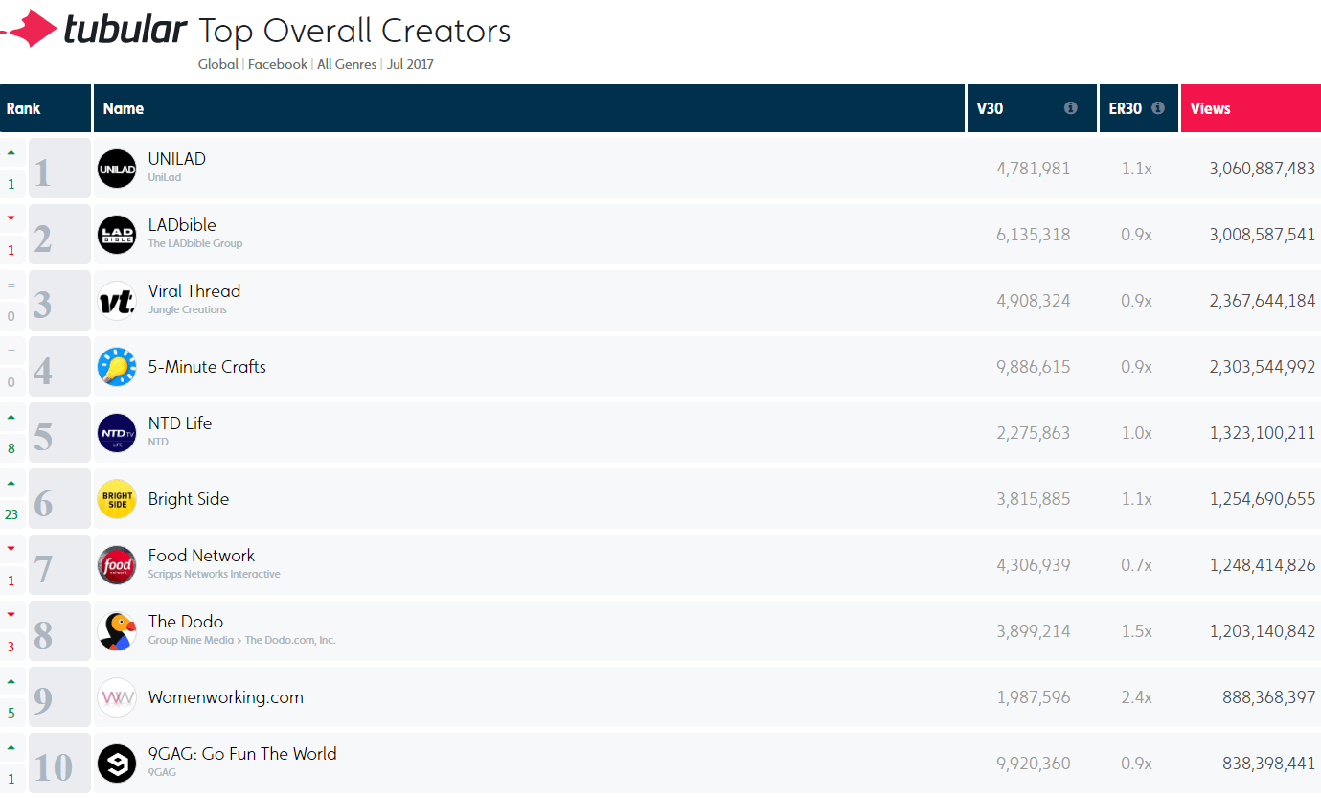The height and width of the screenshot is (798, 1321).
Task: Sort by the ER30 column header
Action: [1139, 108]
